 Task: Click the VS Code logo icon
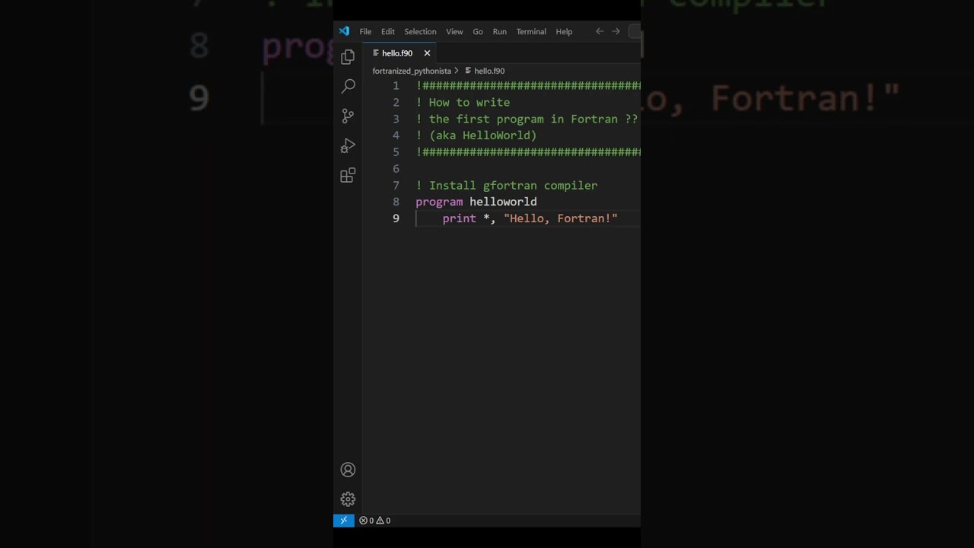coord(344,31)
